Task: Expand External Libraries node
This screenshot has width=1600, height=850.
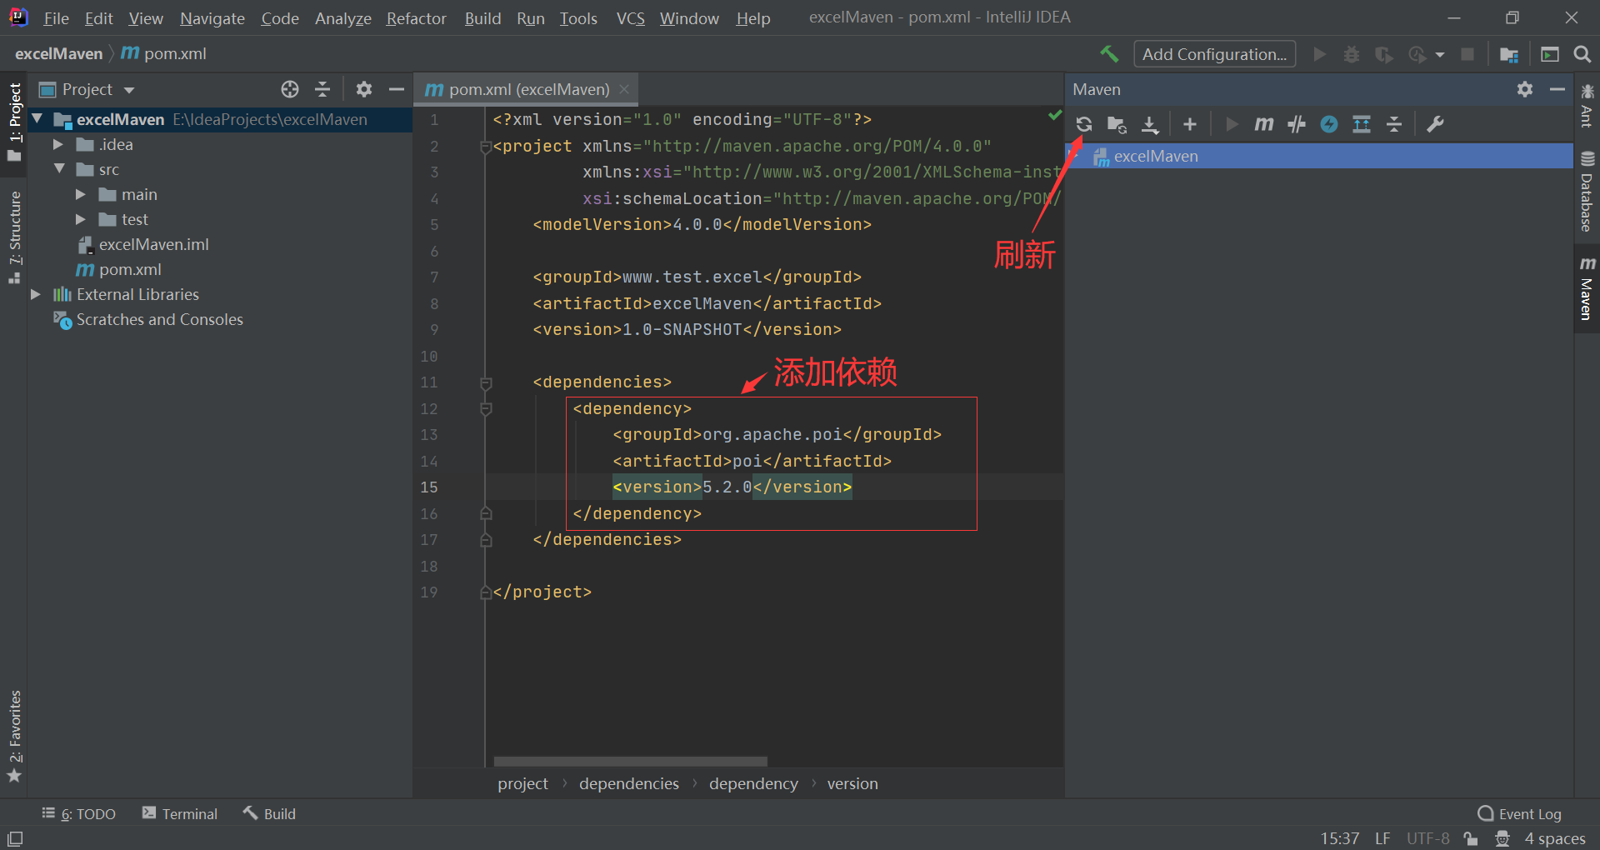Action: tap(36, 294)
